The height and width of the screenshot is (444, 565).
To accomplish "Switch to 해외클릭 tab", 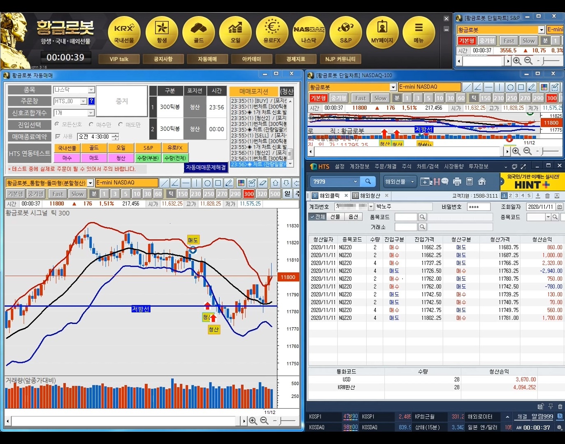I will (330, 196).
